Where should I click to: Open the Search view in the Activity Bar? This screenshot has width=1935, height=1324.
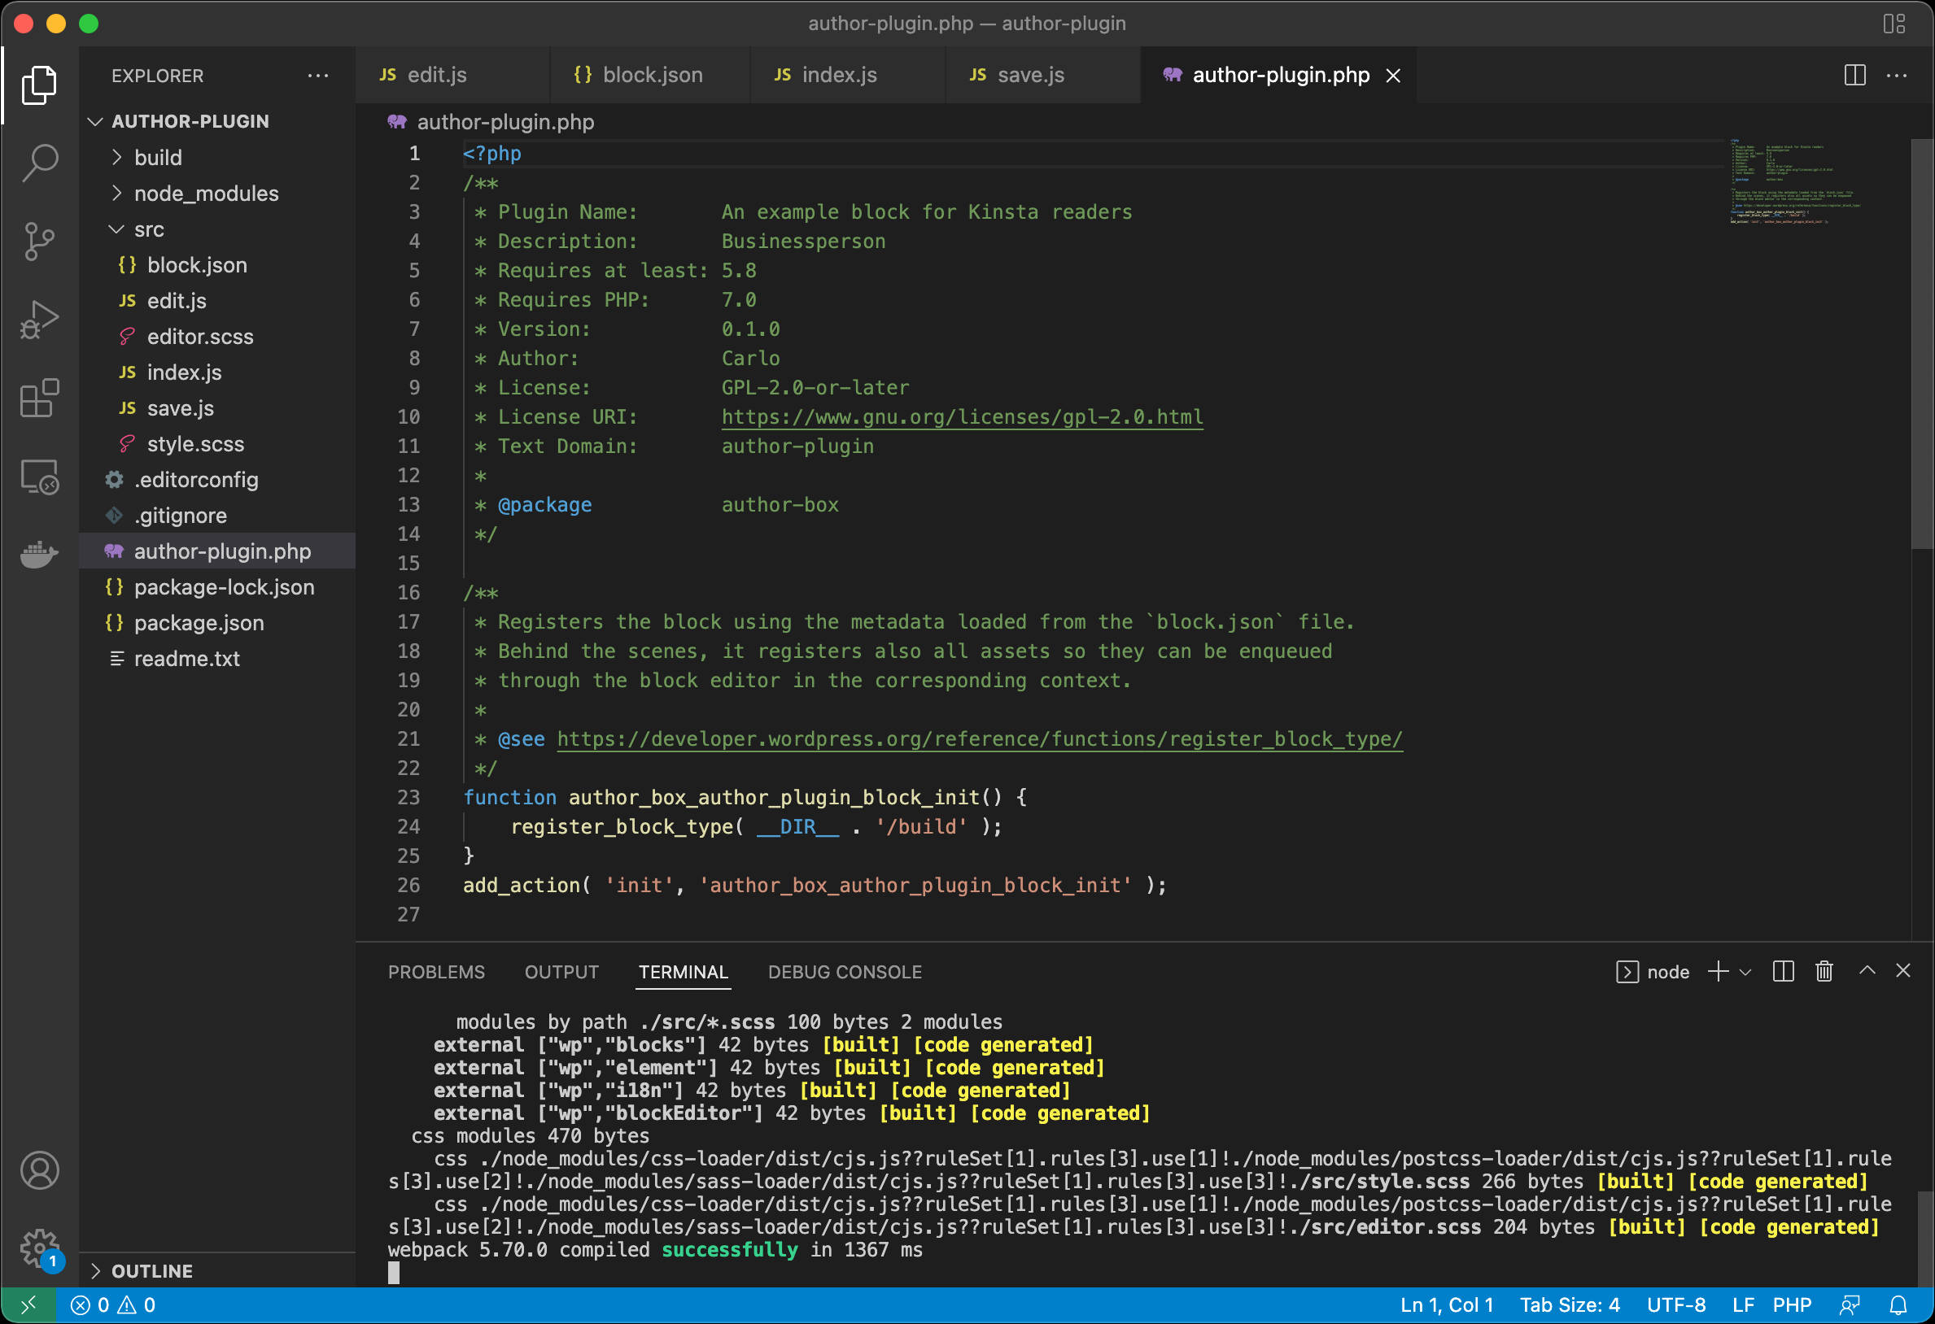click(38, 163)
